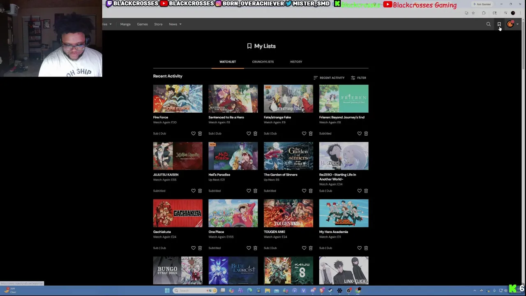This screenshot has height=296, width=526.
Task: Remove TOUGEN ANKI via trash icon
Action: [x=311, y=248]
